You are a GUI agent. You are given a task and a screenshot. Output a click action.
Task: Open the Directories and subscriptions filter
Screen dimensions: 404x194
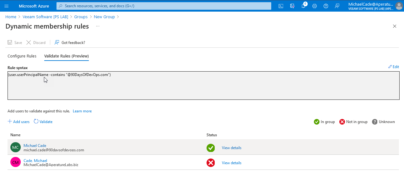tap(292, 6)
